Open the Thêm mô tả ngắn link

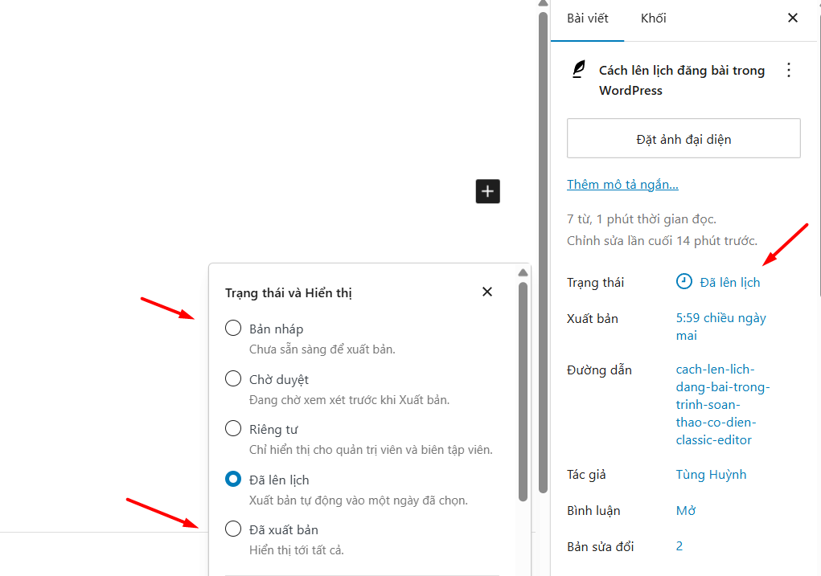pos(622,184)
